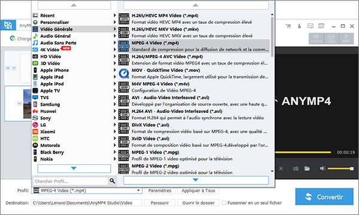
Task: Click the HTC logo icon
Action: pos(35,139)
